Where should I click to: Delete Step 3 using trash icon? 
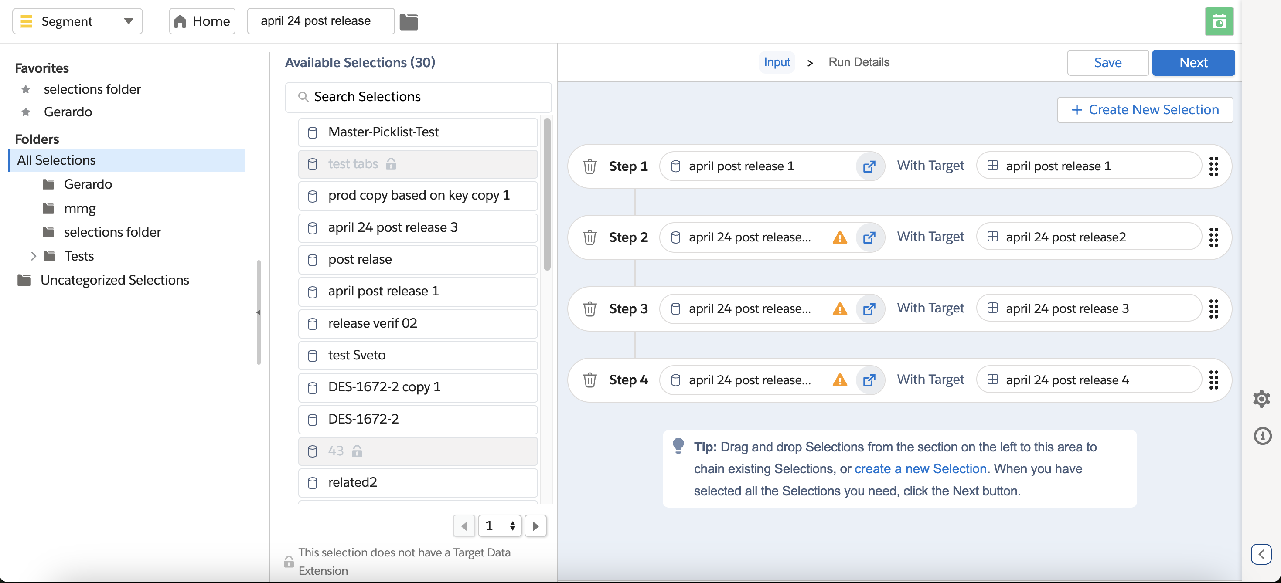(x=589, y=308)
